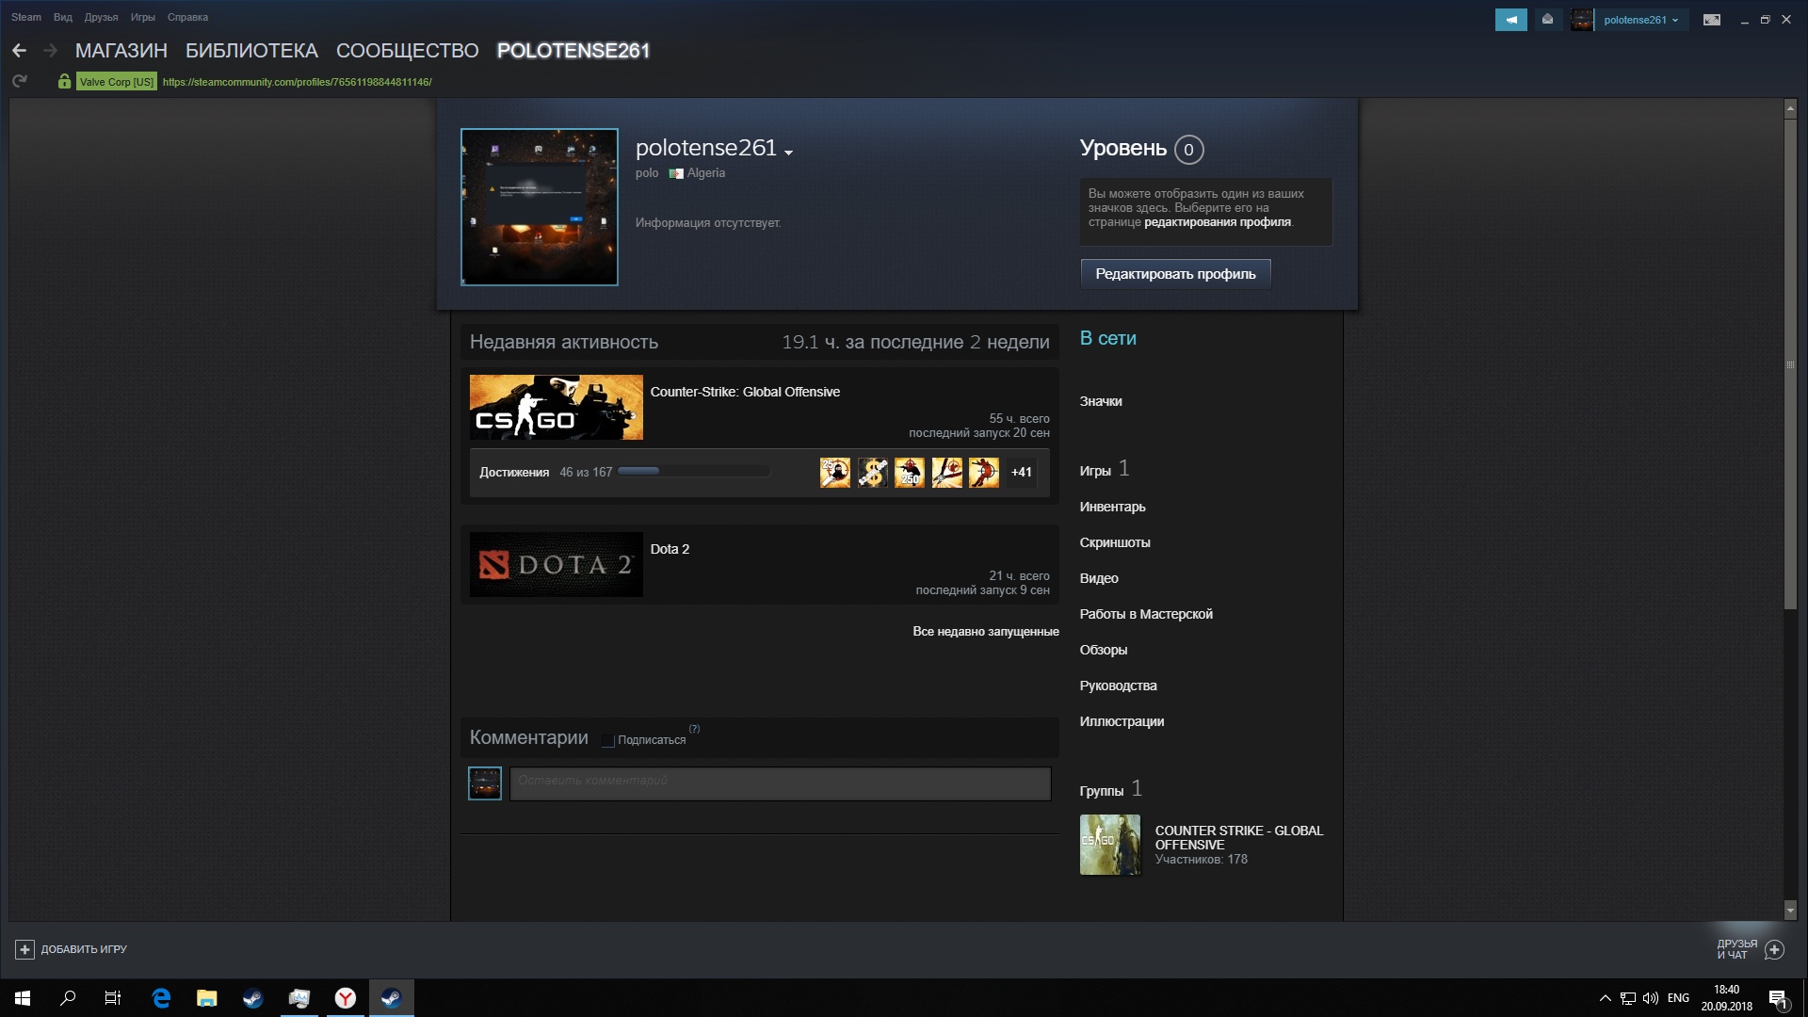
Task: Click the fifth CS:GO achievement badge
Action: click(x=984, y=473)
